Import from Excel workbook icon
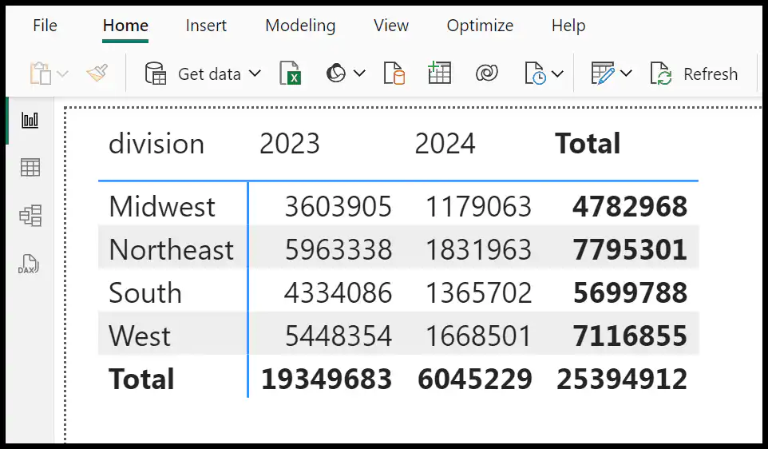The height and width of the screenshot is (449, 768). [x=290, y=74]
